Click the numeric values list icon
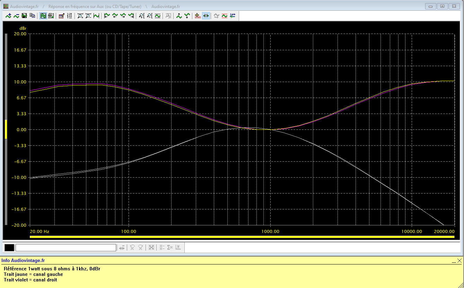This screenshot has width=464, height=288. click(69, 16)
